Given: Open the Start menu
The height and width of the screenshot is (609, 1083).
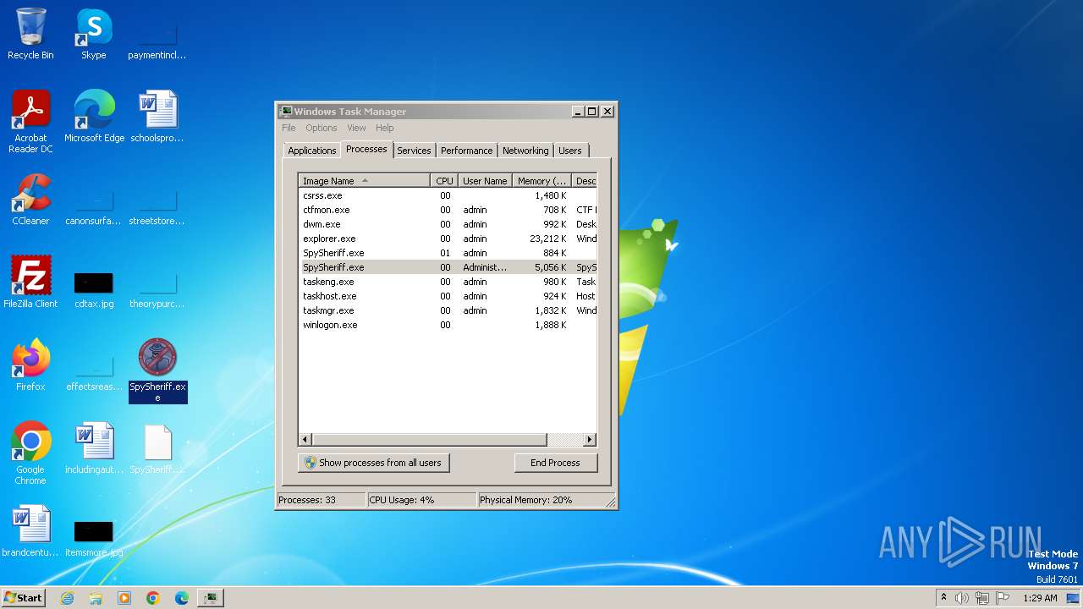Looking at the screenshot, I should tap(24, 598).
